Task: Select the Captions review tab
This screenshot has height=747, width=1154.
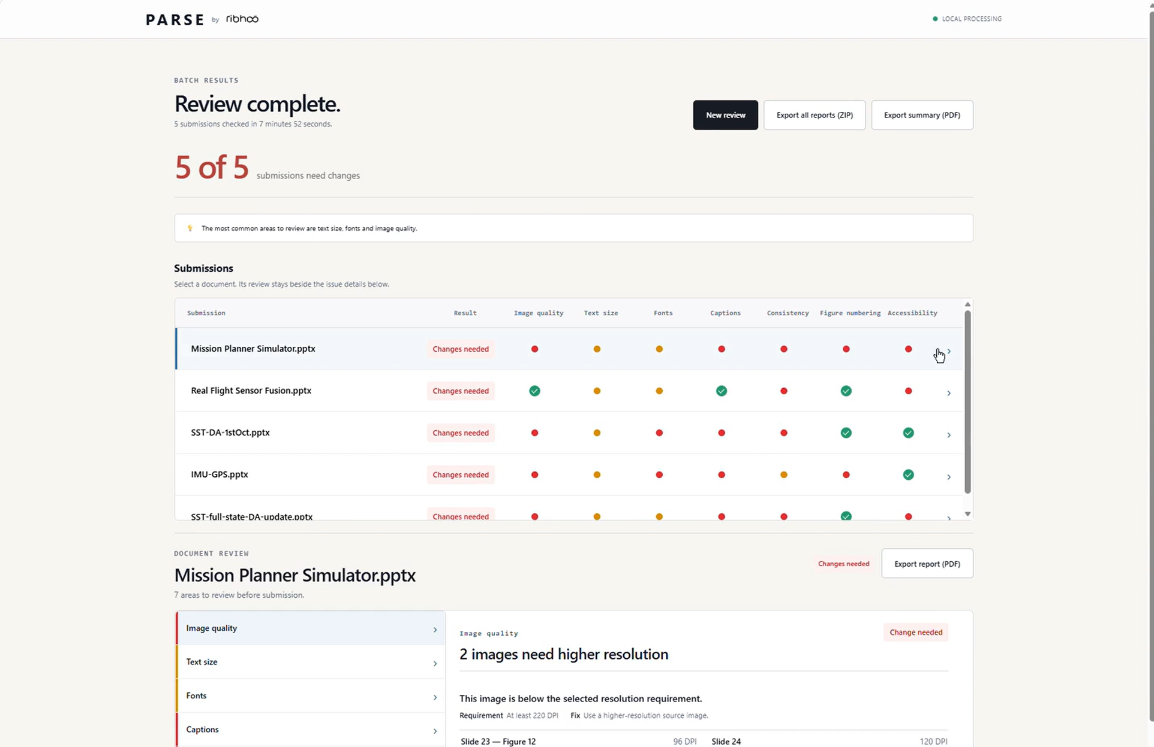Action: pyautogui.click(x=311, y=729)
